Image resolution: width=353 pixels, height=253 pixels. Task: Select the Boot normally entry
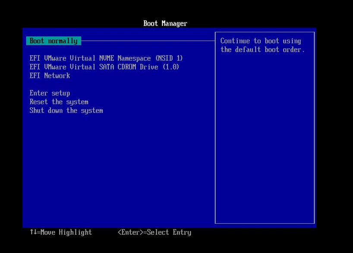click(x=54, y=41)
